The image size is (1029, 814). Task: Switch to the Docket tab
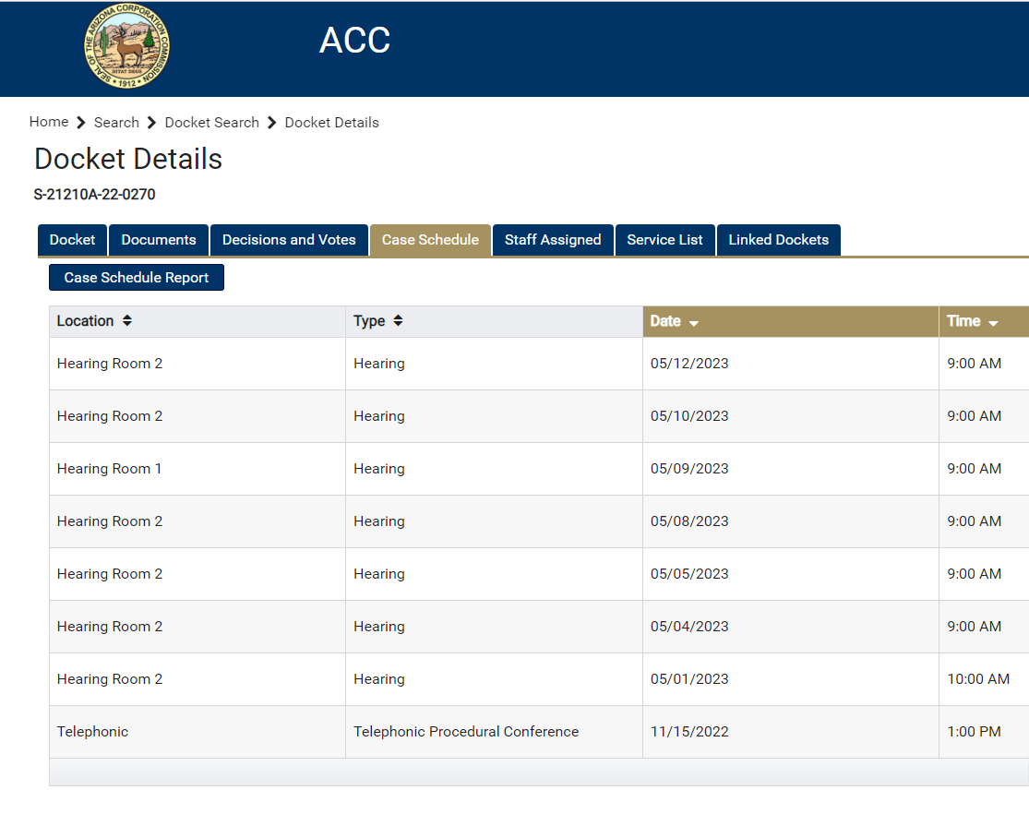72,240
